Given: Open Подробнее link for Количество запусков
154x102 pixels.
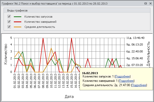Looking at the screenshot, I should click(x=122, y=76).
